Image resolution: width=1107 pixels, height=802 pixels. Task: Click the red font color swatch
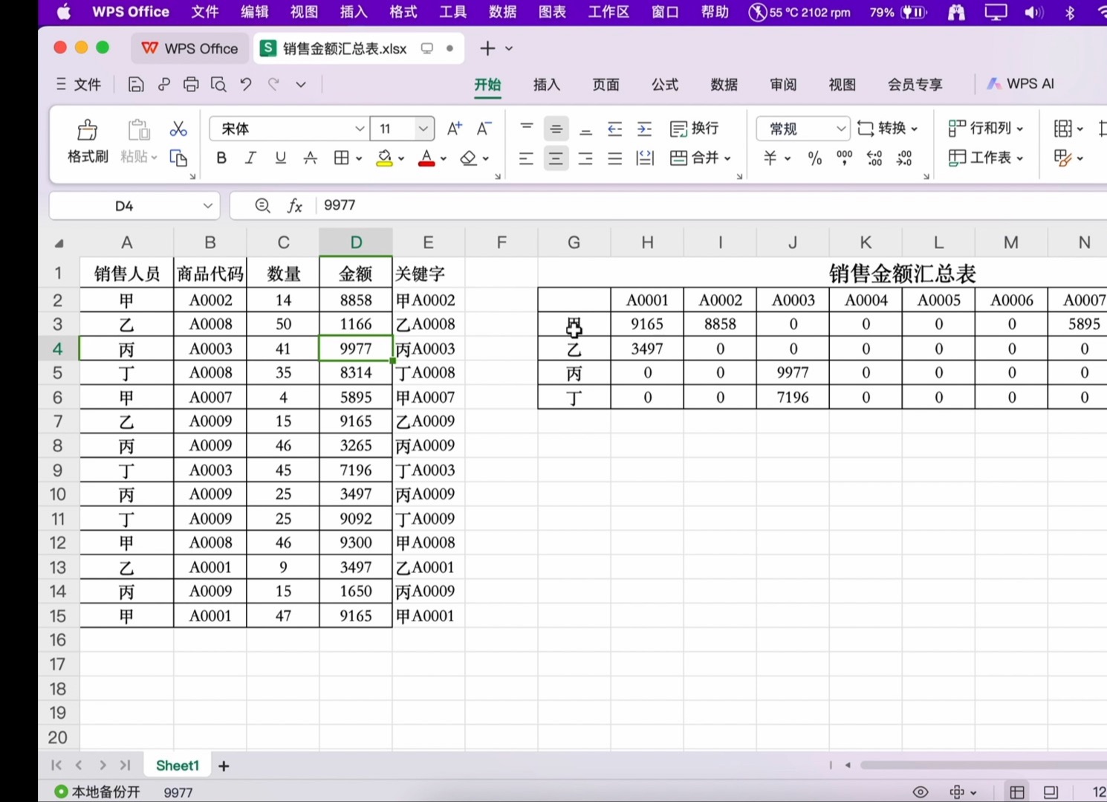click(426, 158)
